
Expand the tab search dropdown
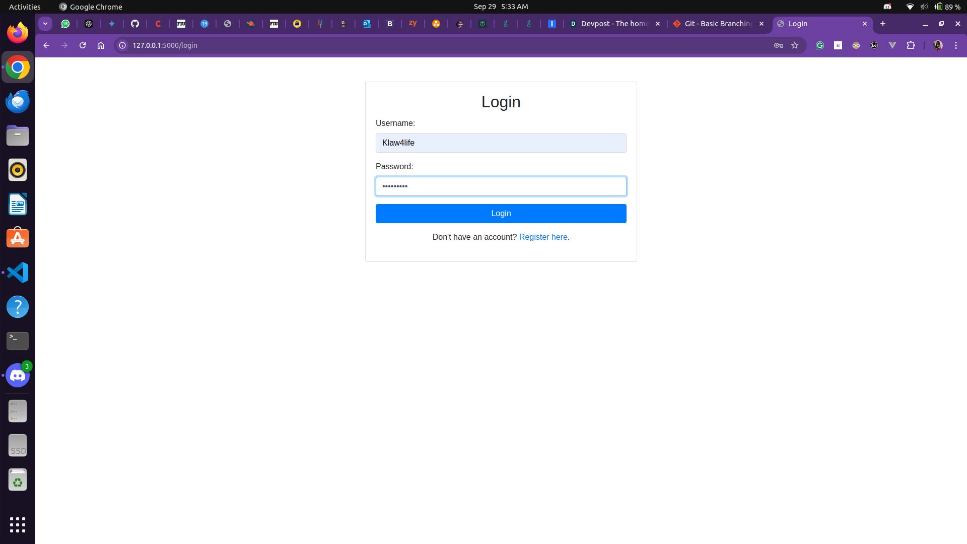coord(45,24)
